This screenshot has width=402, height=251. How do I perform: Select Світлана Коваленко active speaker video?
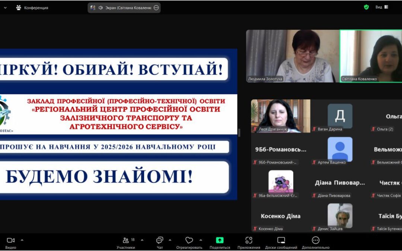371,56
